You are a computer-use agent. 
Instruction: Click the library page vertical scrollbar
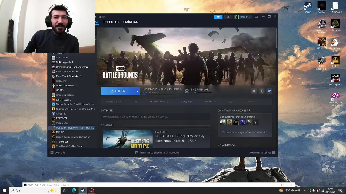(x=277, y=38)
